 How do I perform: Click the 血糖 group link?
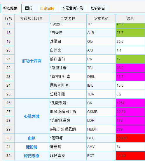click(x=32, y=138)
